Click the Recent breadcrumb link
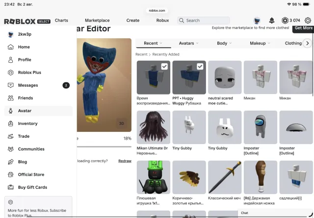 [141, 54]
